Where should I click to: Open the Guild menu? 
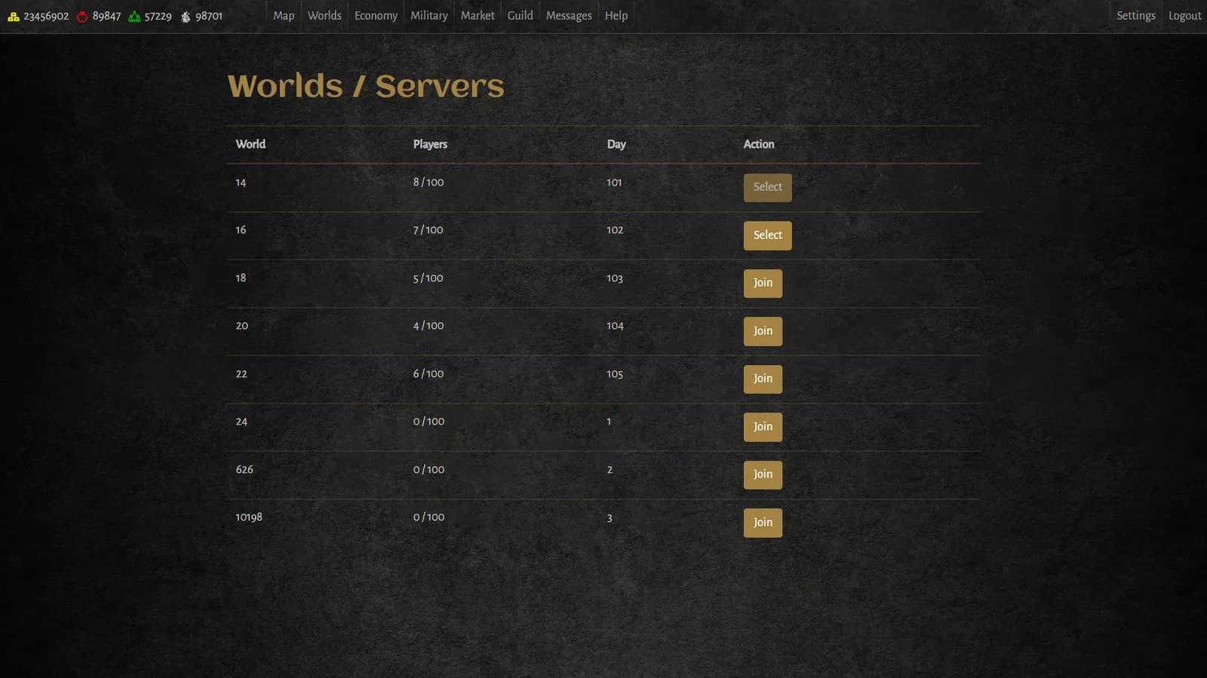click(x=520, y=16)
